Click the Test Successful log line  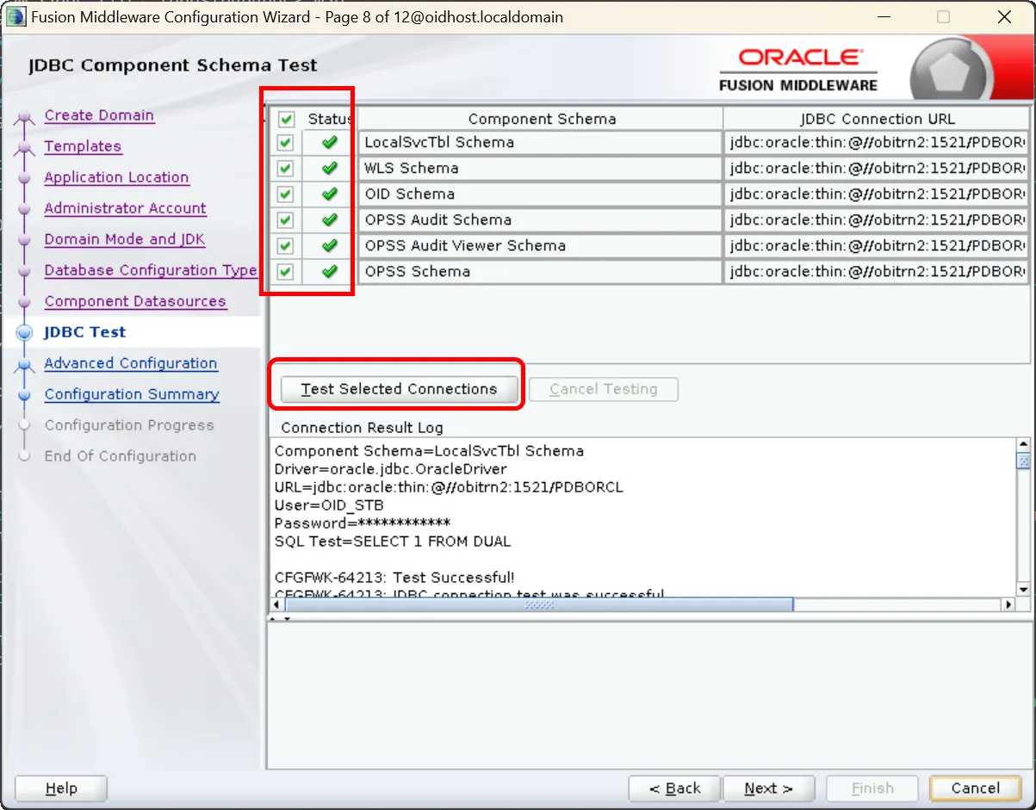click(x=394, y=578)
